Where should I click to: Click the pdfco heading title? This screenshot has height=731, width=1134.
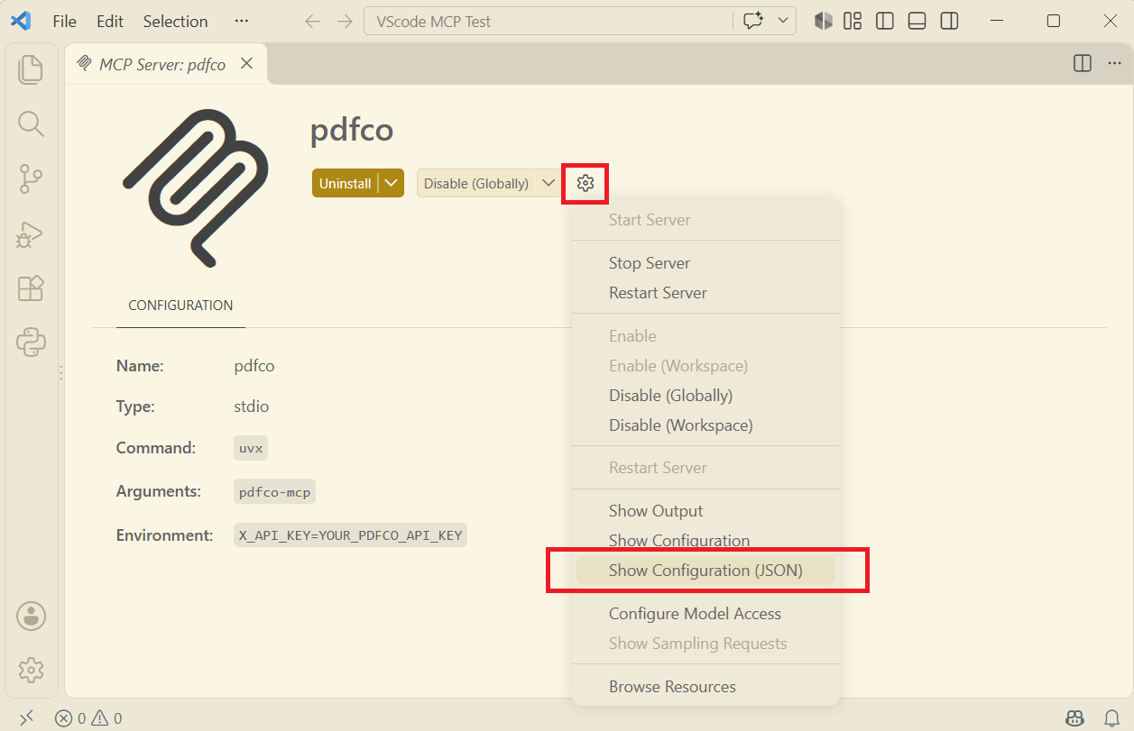click(352, 131)
